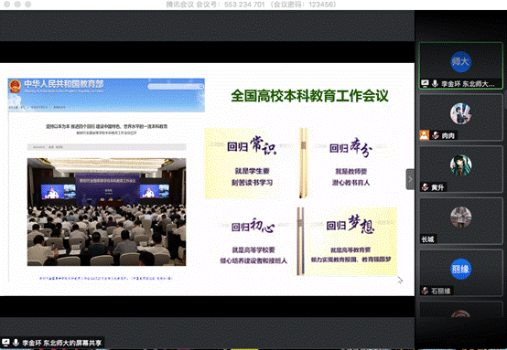Minimize the meeting window with the yellow button
Image resolution: width=507 pixels, height=350 pixels.
pos(17,5)
